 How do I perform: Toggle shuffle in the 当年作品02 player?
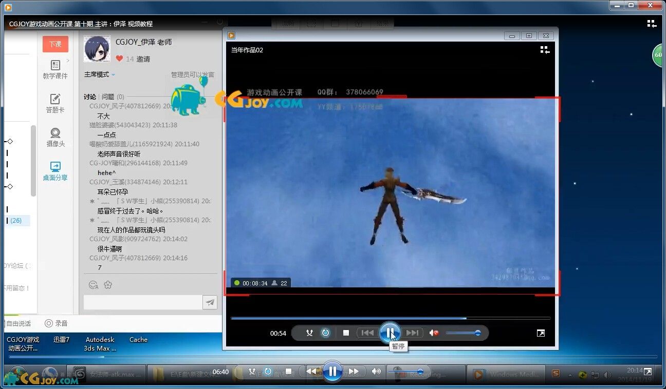309,333
